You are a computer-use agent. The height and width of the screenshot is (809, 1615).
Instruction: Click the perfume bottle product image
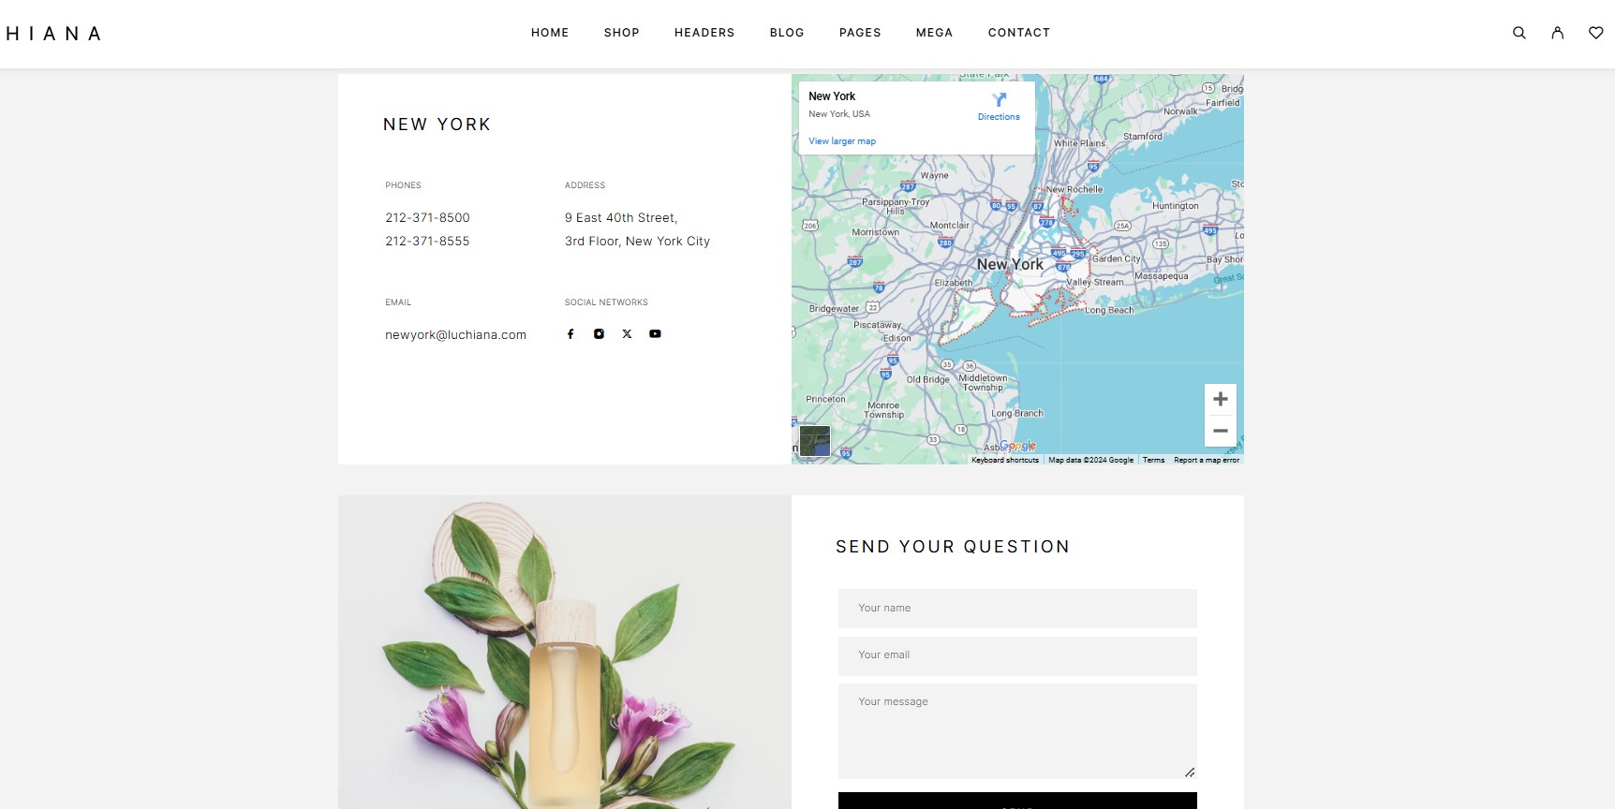click(565, 653)
